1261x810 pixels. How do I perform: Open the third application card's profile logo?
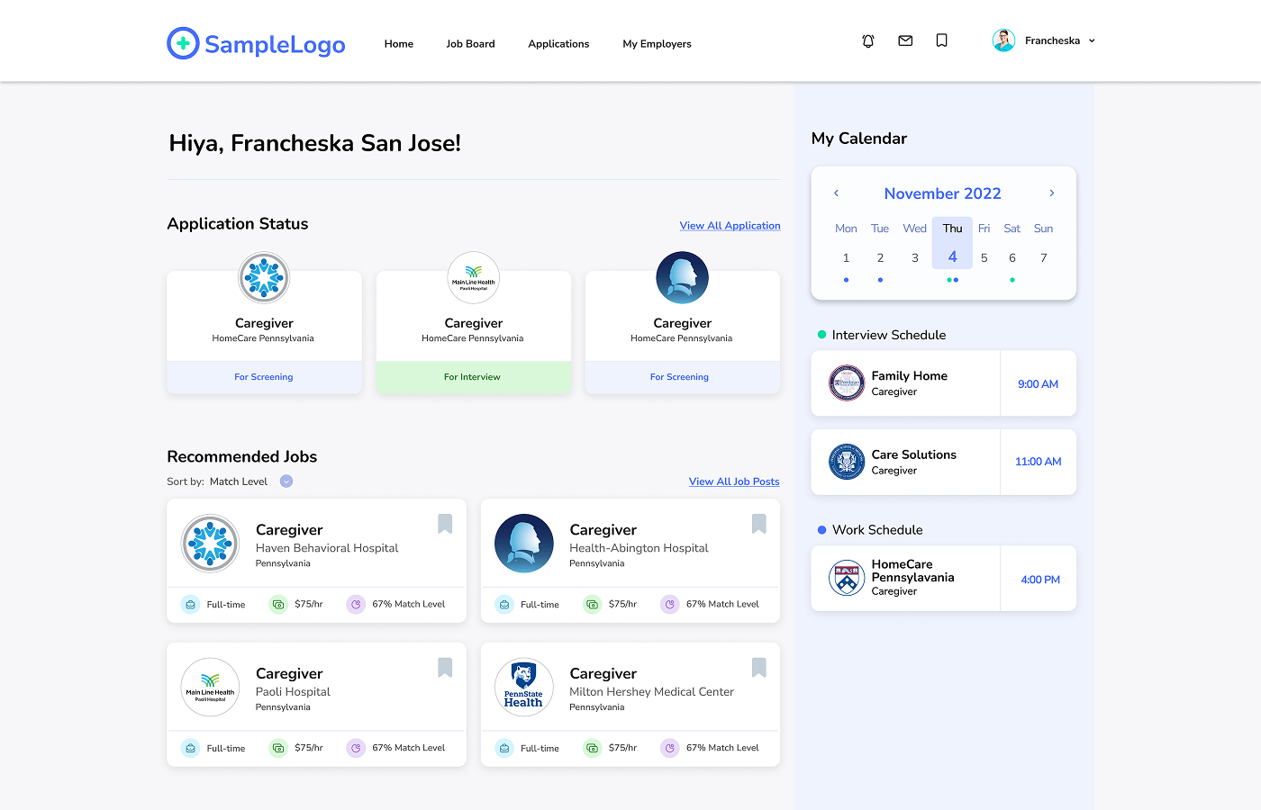[x=683, y=278]
